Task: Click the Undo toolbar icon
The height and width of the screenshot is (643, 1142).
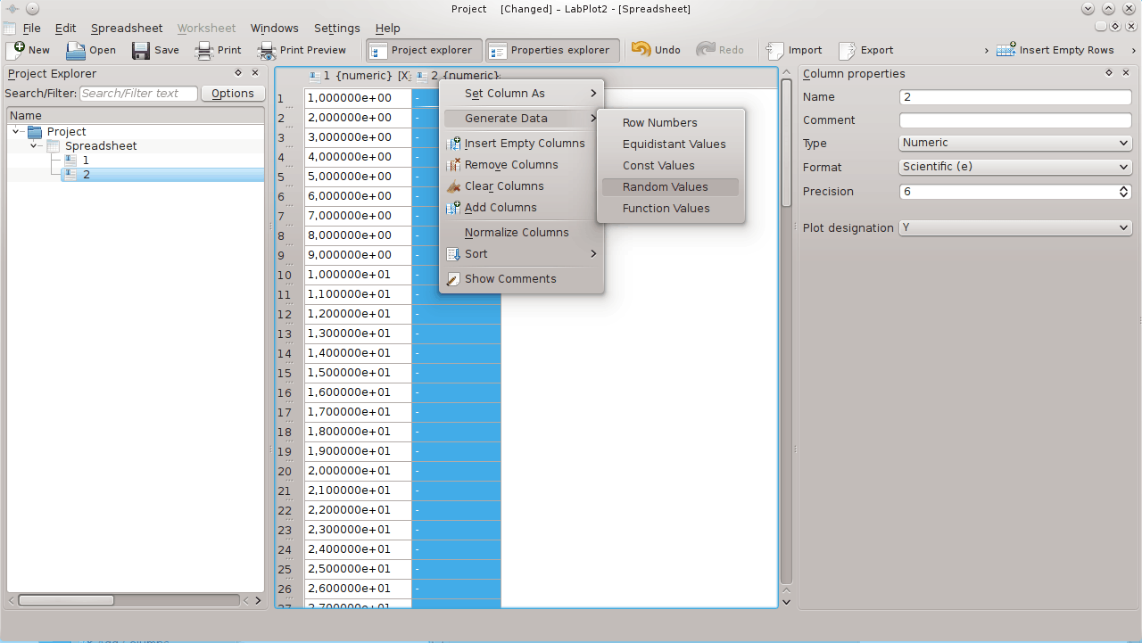Action: pos(641,50)
